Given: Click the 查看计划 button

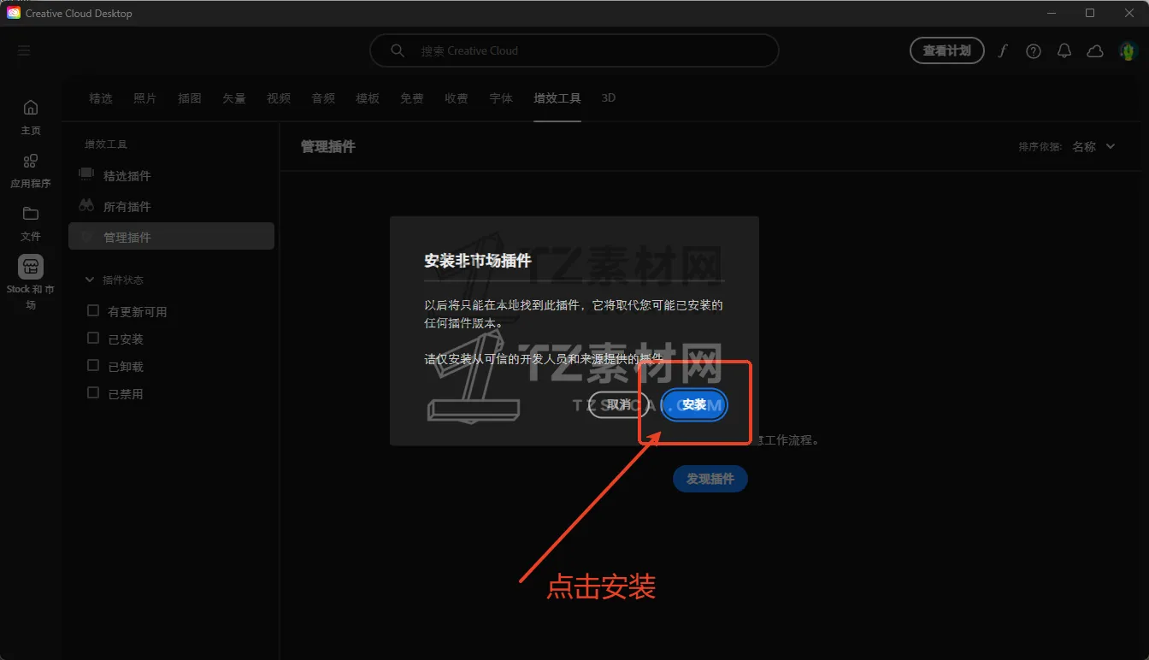Looking at the screenshot, I should pyautogui.click(x=947, y=50).
